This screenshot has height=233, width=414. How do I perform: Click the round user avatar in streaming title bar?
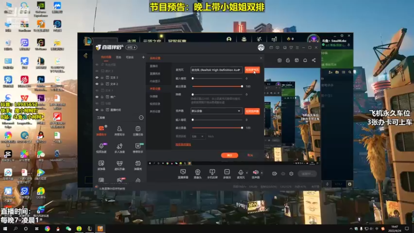click(x=261, y=47)
